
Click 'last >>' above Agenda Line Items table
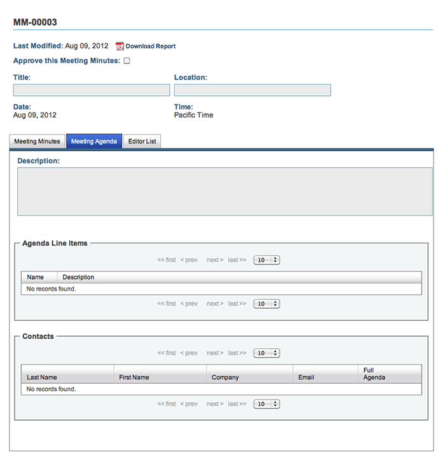coord(237,260)
